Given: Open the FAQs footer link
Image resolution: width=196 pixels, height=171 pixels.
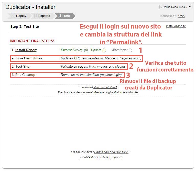Looking at the screenshot, I should point(104,157).
